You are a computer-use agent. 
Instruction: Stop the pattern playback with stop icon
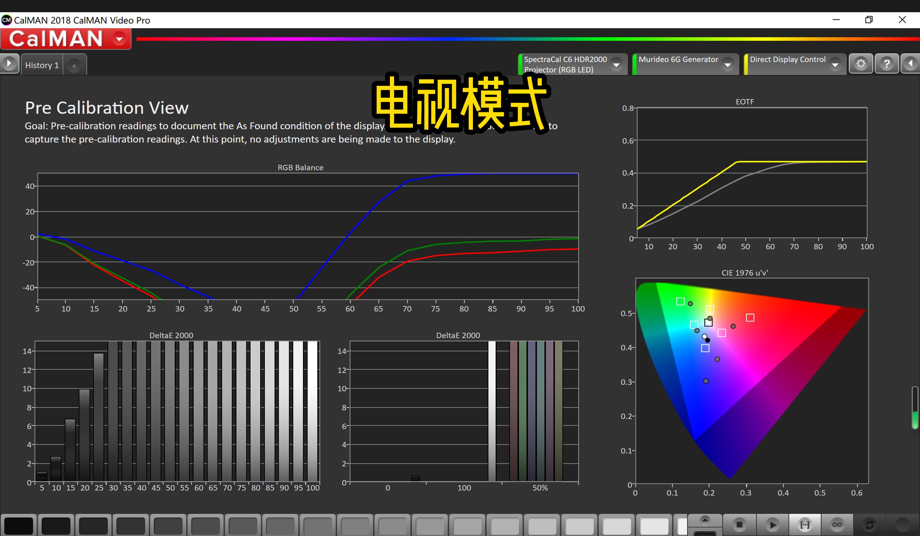click(739, 525)
